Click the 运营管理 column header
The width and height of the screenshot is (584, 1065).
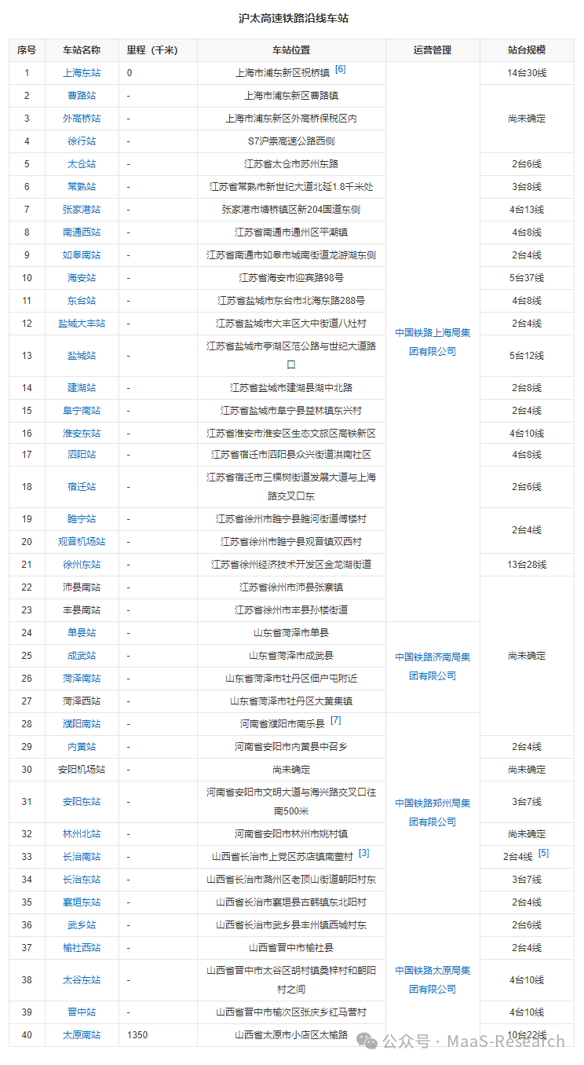pos(433,50)
